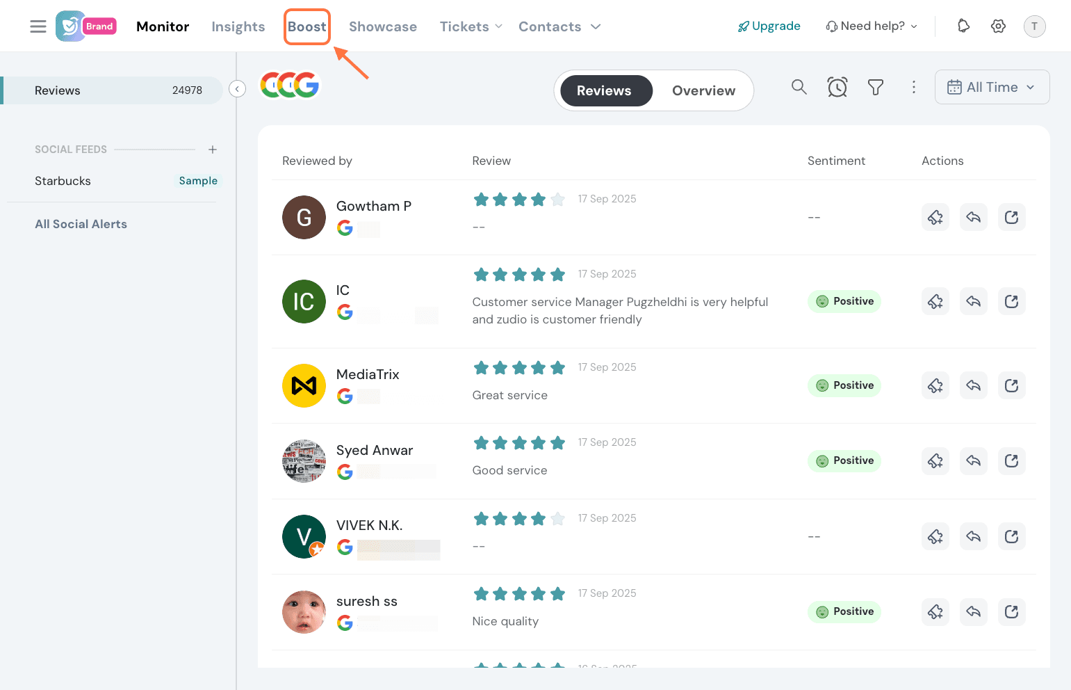Expand the All Time date dropdown

click(x=992, y=87)
